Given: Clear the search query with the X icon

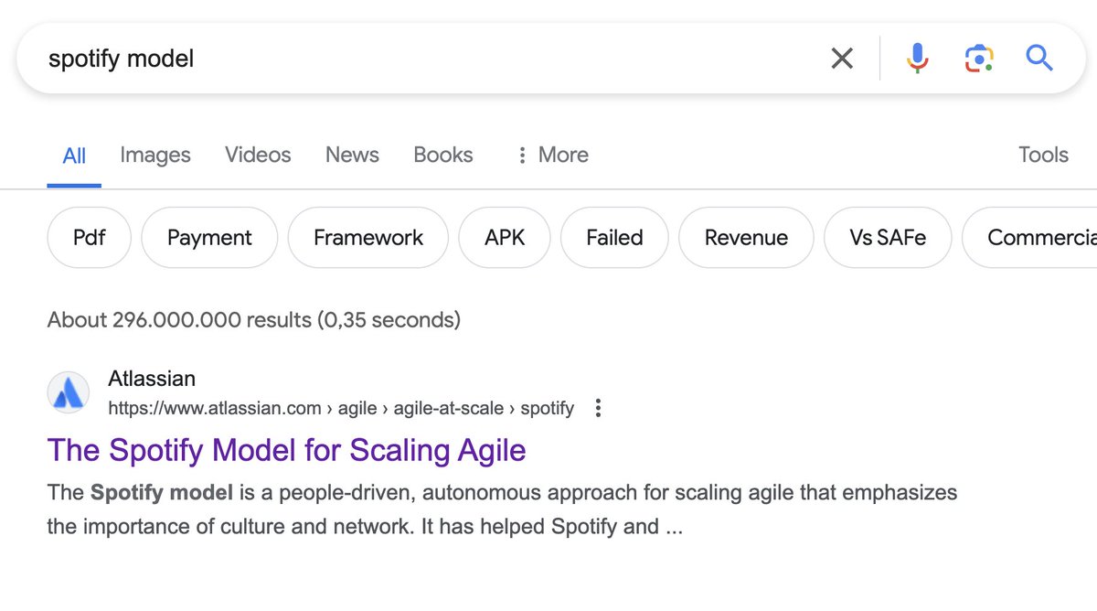Looking at the screenshot, I should click(x=842, y=59).
